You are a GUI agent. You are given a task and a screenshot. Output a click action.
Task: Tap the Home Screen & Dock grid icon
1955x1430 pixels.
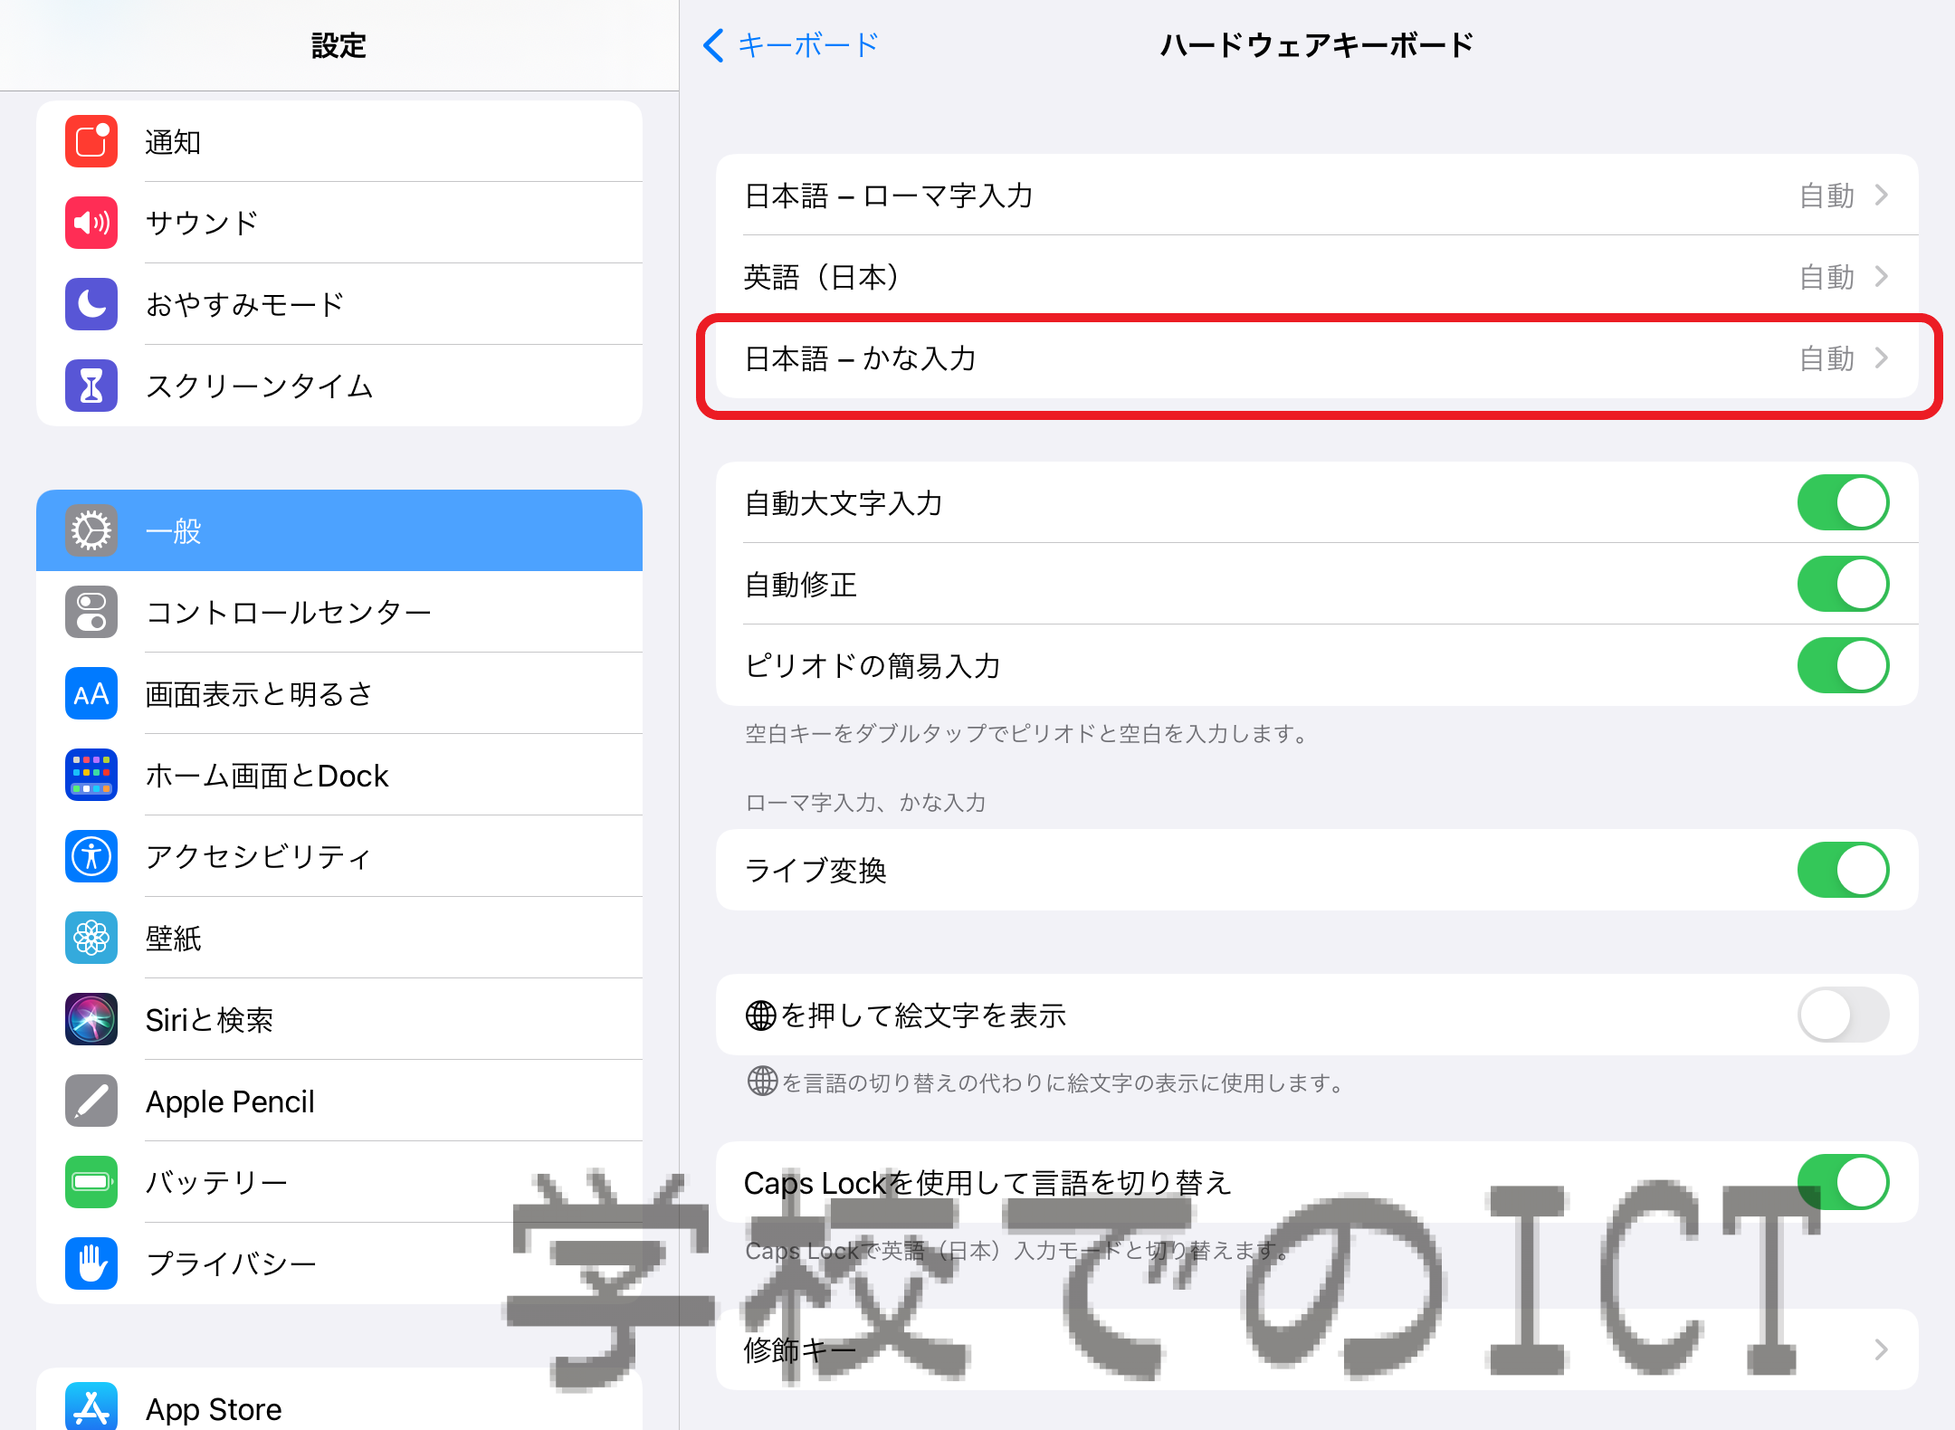tap(91, 775)
